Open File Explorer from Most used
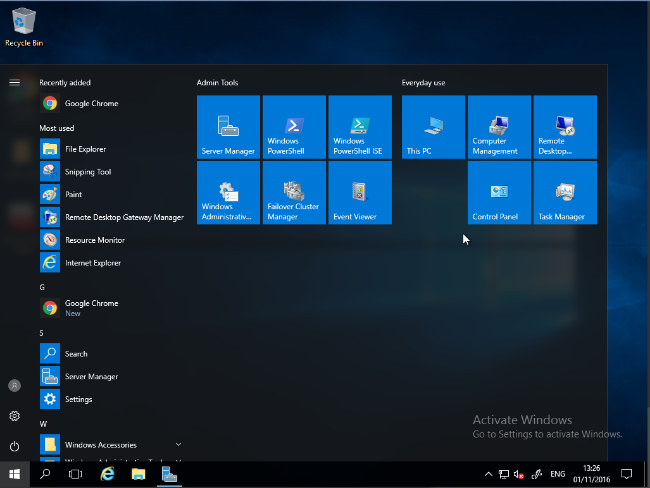The width and height of the screenshot is (650, 488). click(112, 149)
